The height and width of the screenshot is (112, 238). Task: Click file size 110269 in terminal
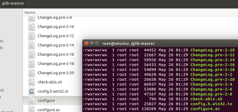coord(149,109)
